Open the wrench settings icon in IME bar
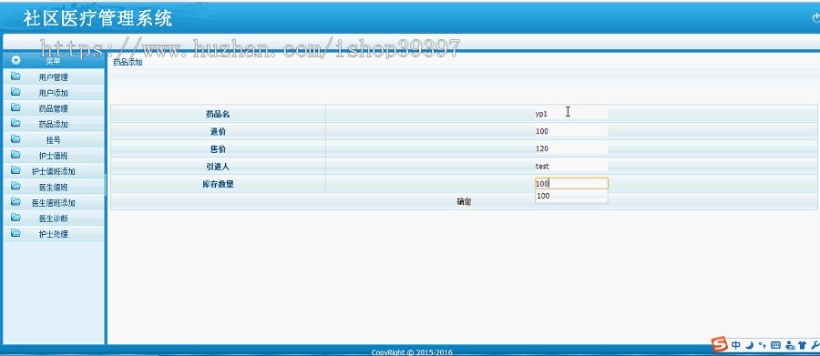The width and height of the screenshot is (820, 356). tap(815, 345)
